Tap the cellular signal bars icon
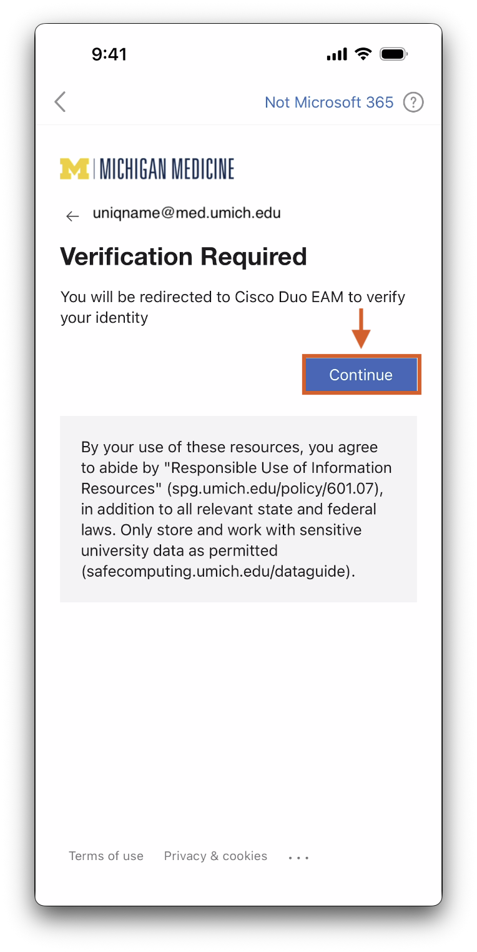 337,55
